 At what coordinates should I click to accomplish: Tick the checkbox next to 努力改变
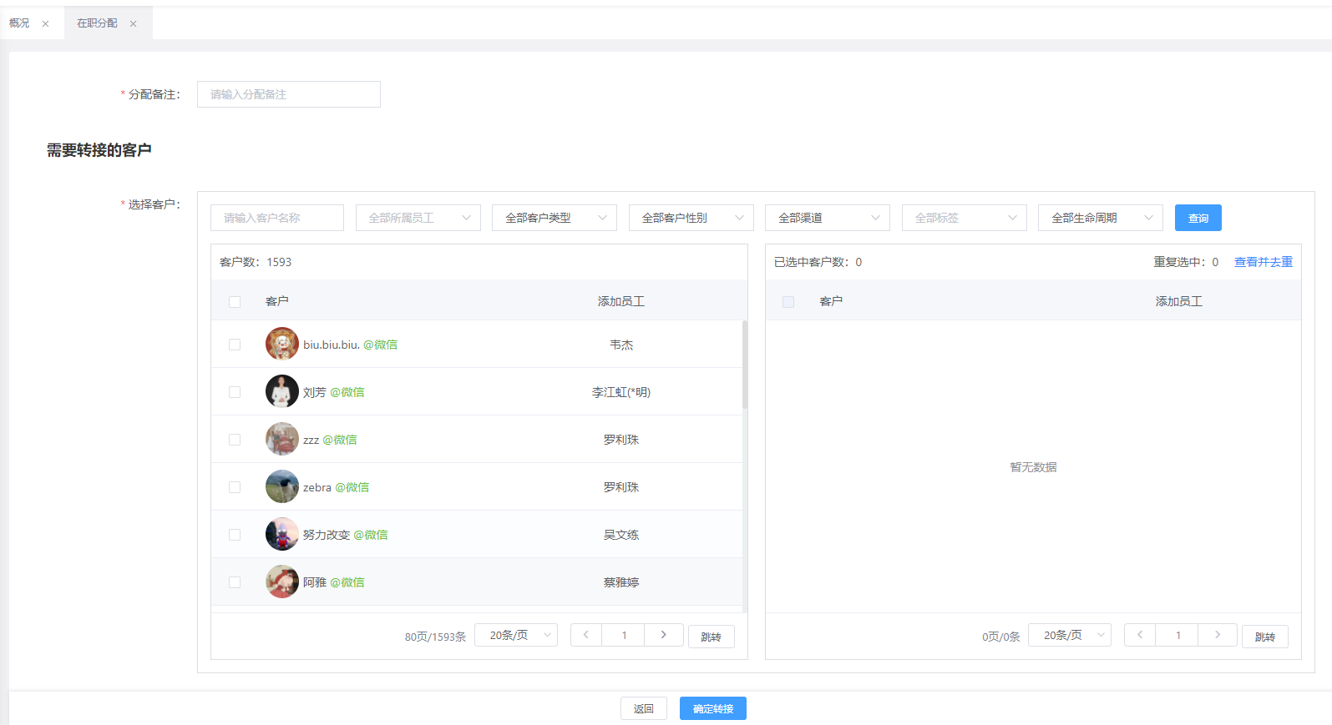coord(235,535)
